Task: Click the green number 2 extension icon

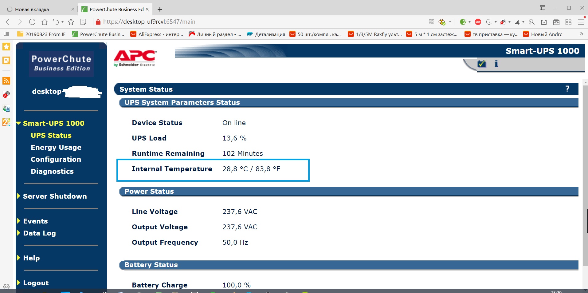Action: pyautogui.click(x=463, y=22)
